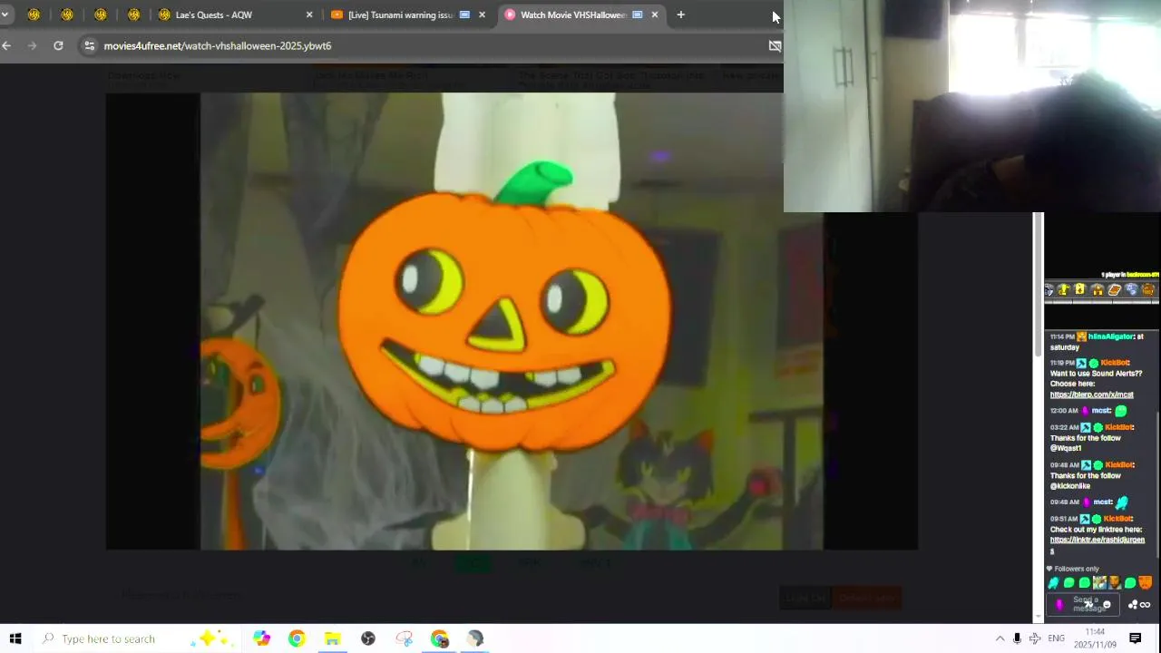Switch the ENG input language indicator
1161x653 pixels.
[x=1056, y=638]
